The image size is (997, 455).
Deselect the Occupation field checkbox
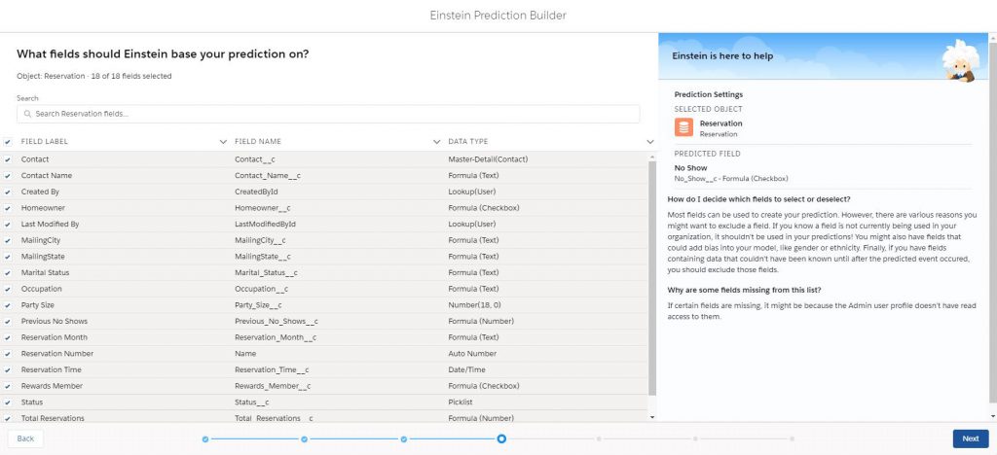[x=8, y=289]
